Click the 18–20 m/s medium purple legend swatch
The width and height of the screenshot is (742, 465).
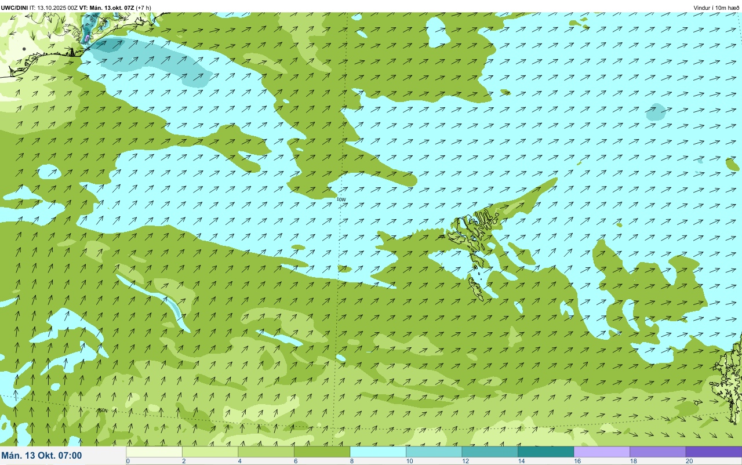pos(657,452)
